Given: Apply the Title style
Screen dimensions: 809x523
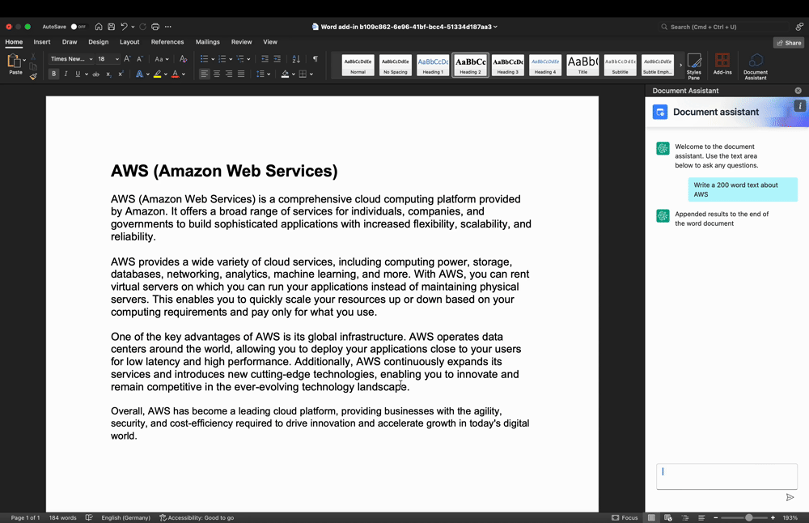Looking at the screenshot, I should coord(582,66).
